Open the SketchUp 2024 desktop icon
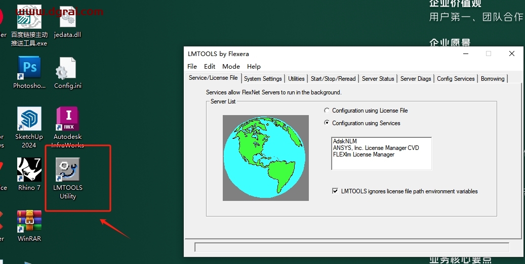 (x=29, y=119)
